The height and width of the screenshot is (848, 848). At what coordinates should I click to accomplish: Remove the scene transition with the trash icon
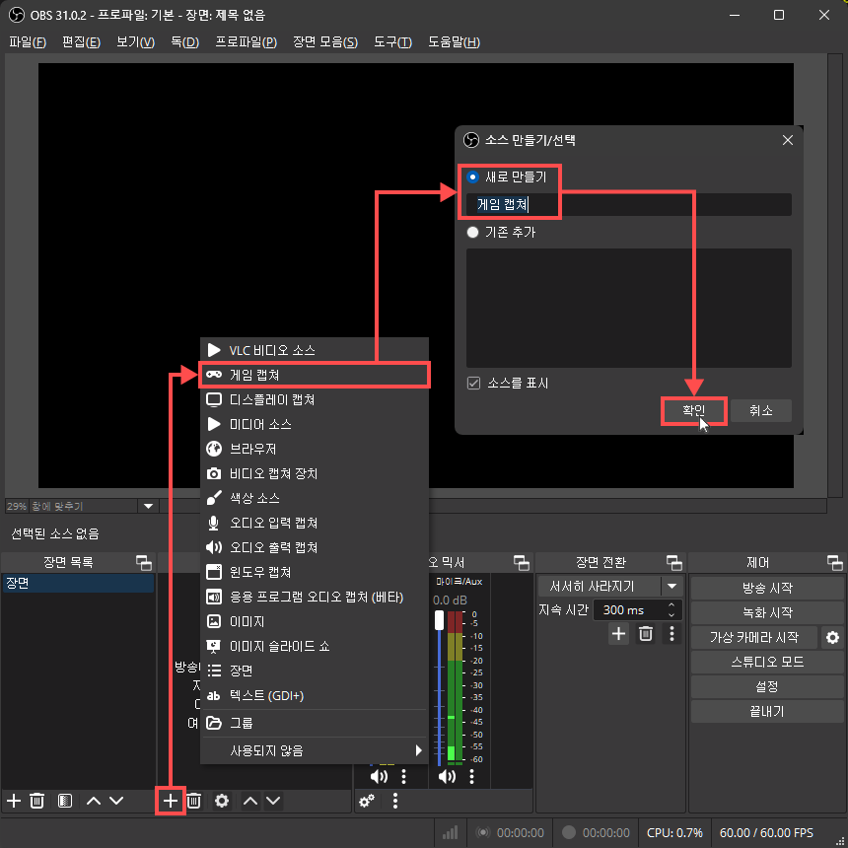646,633
